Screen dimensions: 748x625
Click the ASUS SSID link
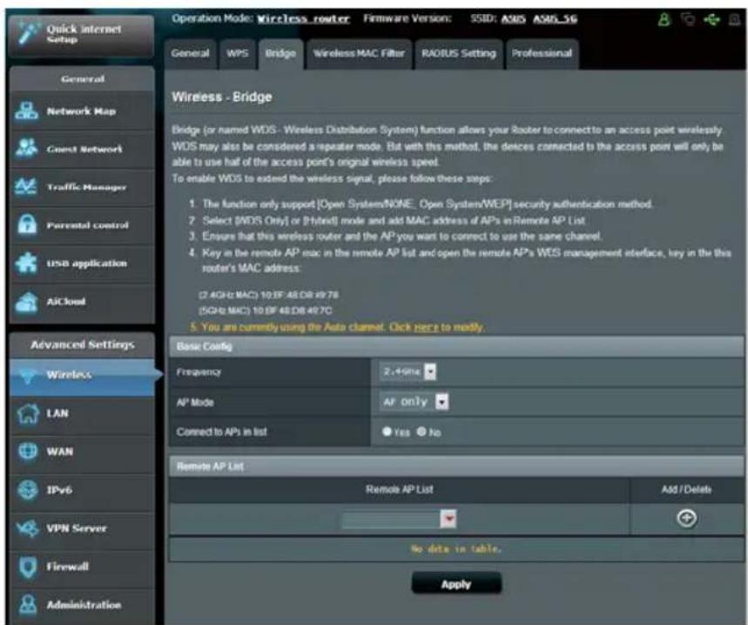click(x=513, y=19)
